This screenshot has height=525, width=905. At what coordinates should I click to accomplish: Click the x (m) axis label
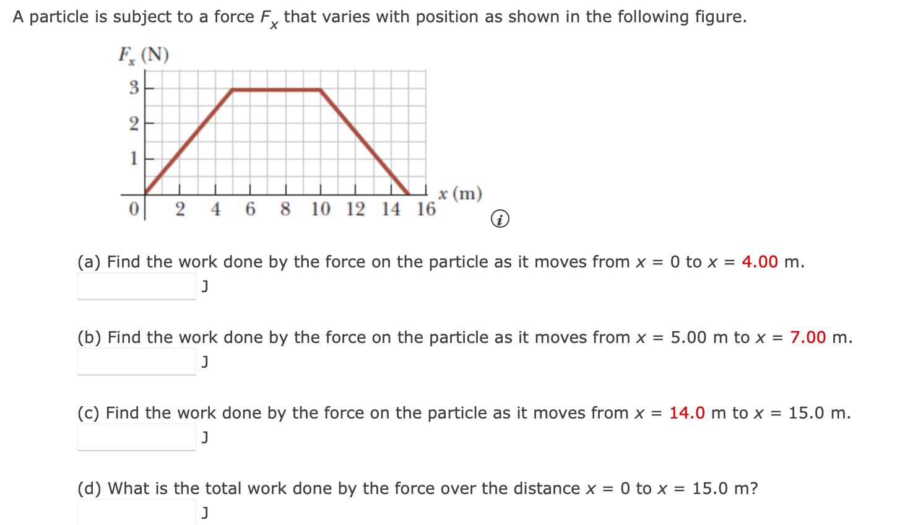[461, 194]
